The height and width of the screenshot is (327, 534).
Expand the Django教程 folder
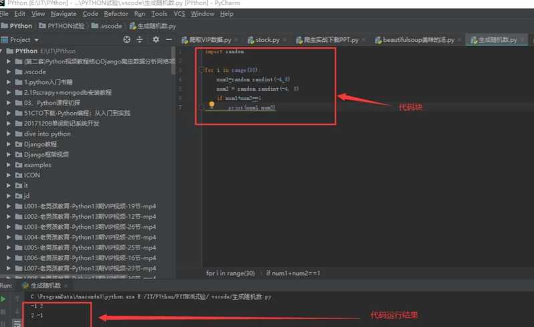pyautogui.click(x=9, y=144)
